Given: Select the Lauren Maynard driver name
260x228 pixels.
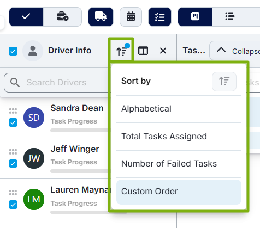Looking at the screenshot, I should coord(81,190).
